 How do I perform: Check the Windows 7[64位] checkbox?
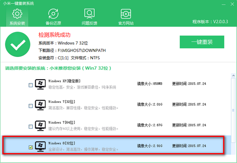pyautogui.click(x=31, y=127)
